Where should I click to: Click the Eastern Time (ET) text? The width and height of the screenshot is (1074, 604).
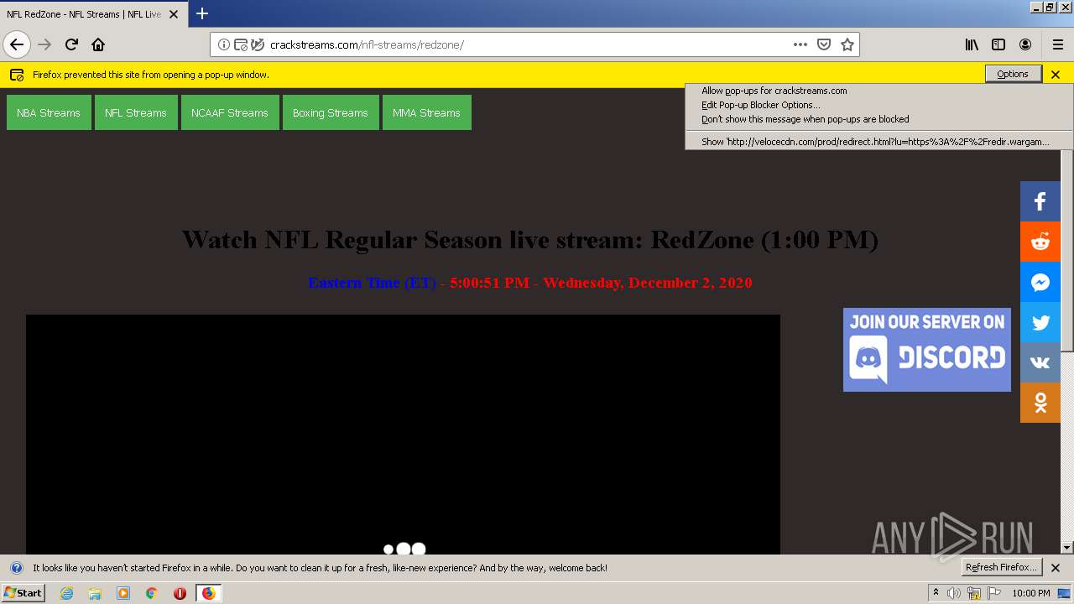click(x=372, y=283)
